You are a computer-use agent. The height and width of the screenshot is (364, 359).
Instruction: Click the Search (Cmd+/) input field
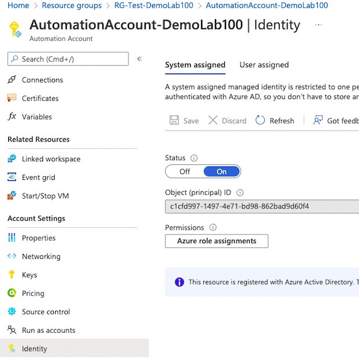point(68,59)
